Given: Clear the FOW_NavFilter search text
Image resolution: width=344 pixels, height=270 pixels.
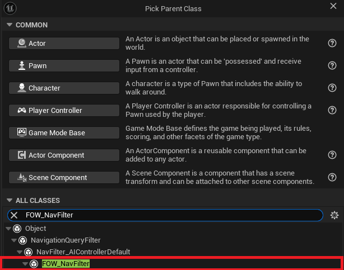Looking at the screenshot, I should coord(14,215).
